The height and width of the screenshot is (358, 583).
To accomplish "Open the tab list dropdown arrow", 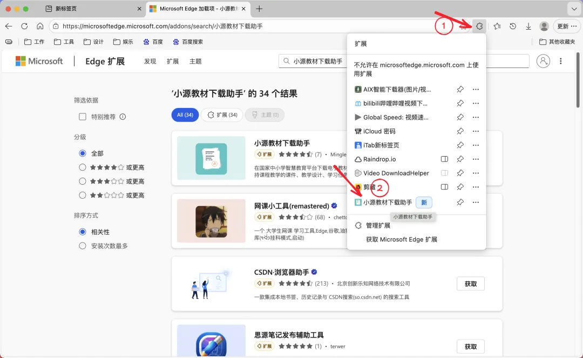I will pos(574,9).
